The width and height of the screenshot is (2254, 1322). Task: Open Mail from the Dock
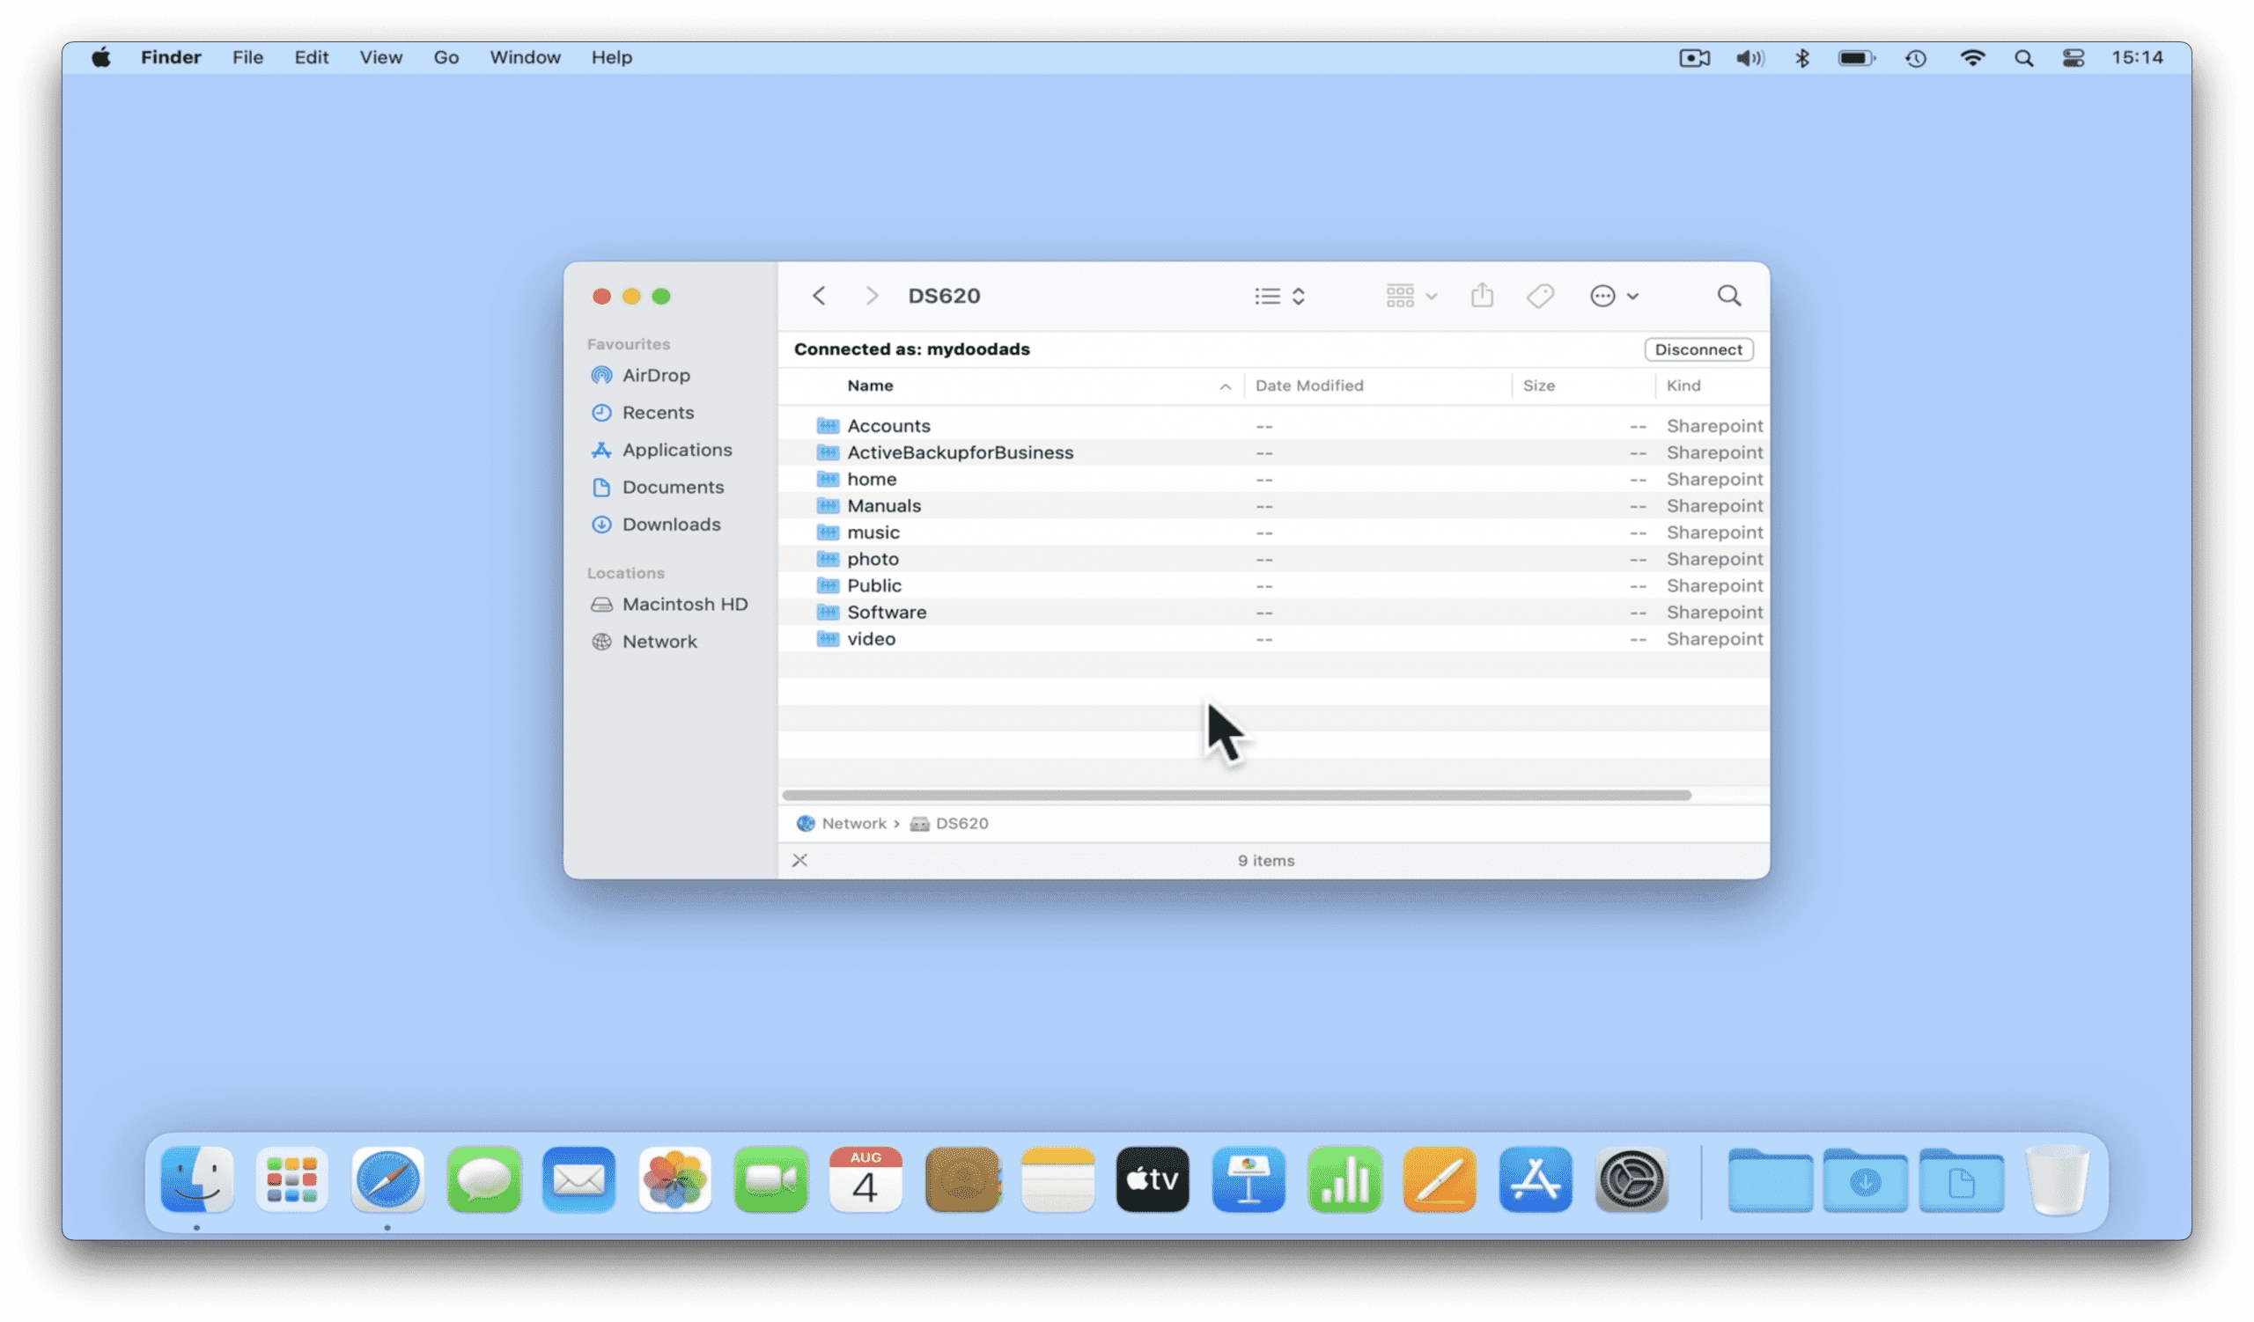click(578, 1180)
